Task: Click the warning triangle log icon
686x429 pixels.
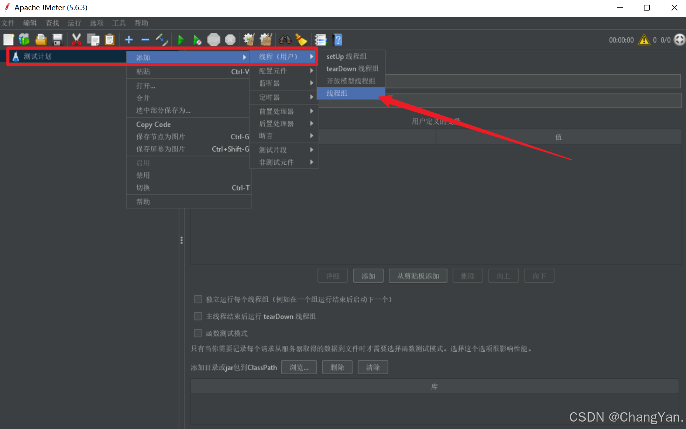Action: click(x=644, y=40)
